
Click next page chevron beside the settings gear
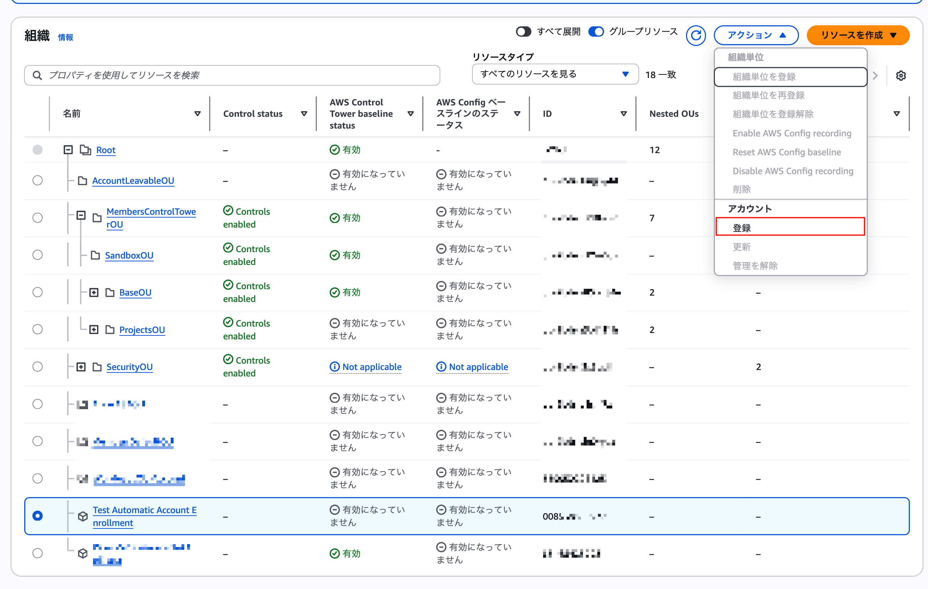click(875, 75)
